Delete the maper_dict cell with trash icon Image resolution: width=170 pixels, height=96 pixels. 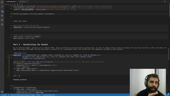[x=20, y=76]
